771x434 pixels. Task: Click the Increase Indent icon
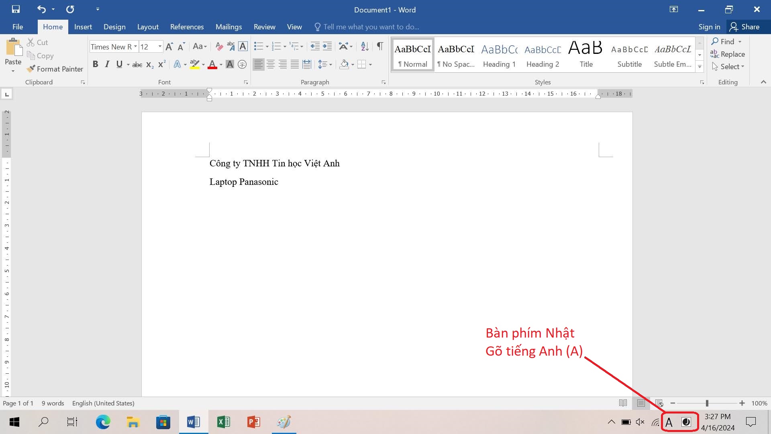coord(328,47)
